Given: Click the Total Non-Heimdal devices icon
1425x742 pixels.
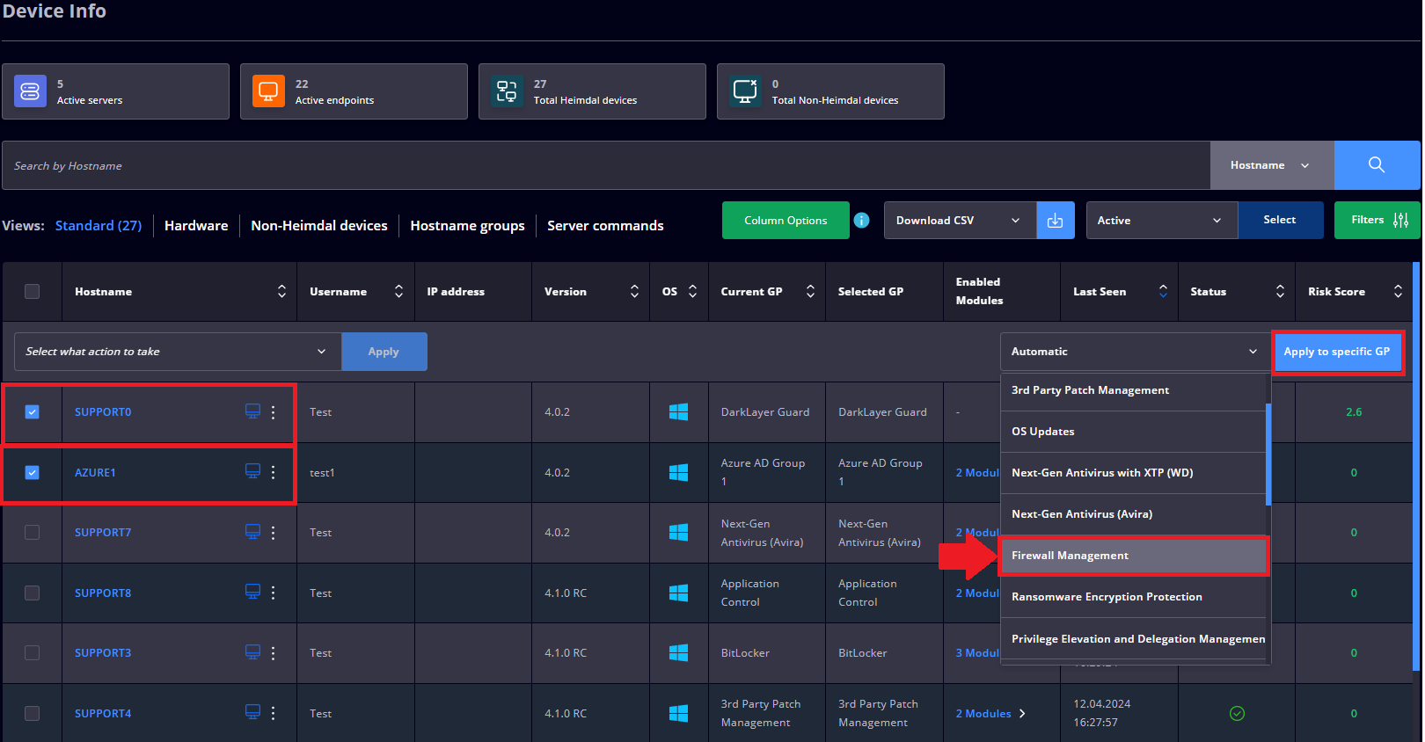Looking at the screenshot, I should tap(745, 91).
